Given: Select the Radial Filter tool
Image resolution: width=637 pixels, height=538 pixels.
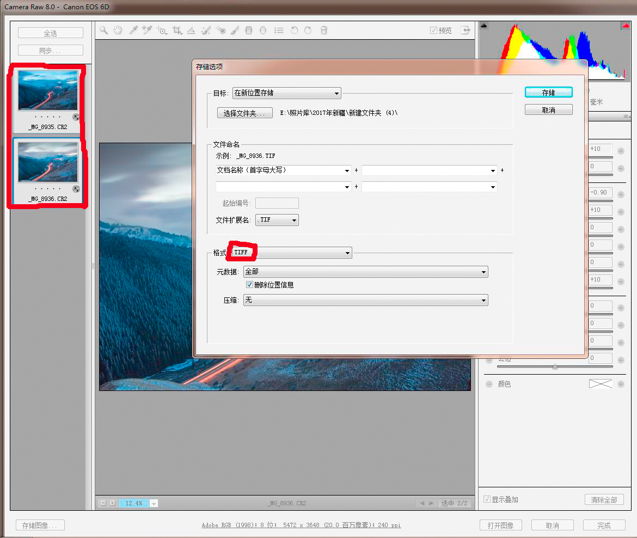Looking at the screenshot, I should (x=263, y=30).
